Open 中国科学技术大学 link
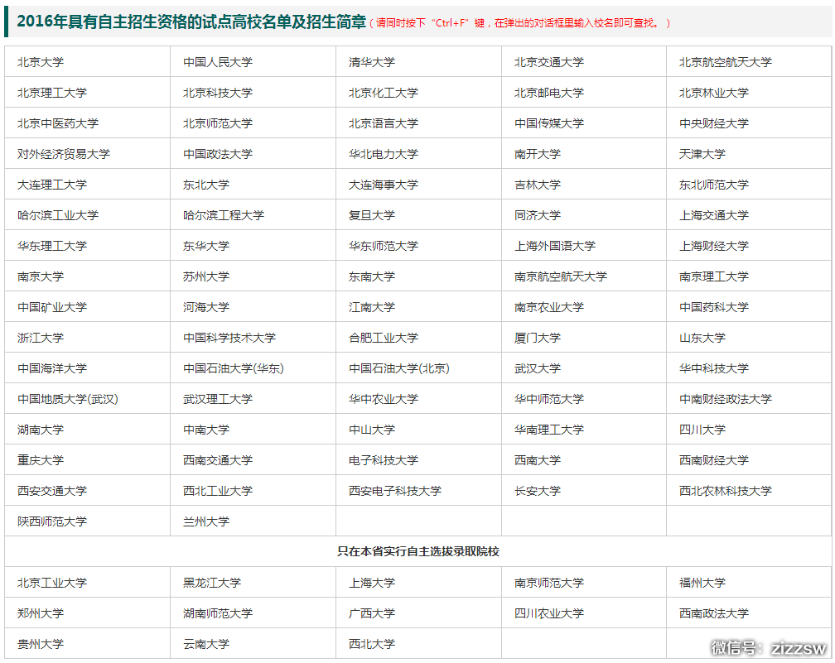This screenshot has height=663, width=835. pyautogui.click(x=229, y=338)
